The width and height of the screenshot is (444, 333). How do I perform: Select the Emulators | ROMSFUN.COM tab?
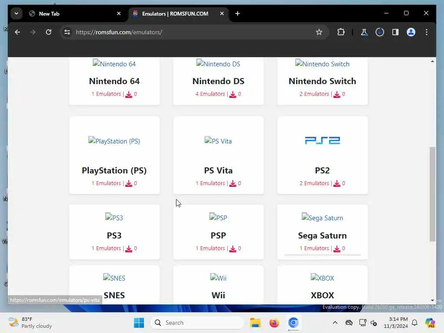[x=179, y=13]
